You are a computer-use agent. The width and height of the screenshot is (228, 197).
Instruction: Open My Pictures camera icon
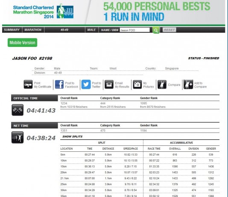tap(137, 84)
